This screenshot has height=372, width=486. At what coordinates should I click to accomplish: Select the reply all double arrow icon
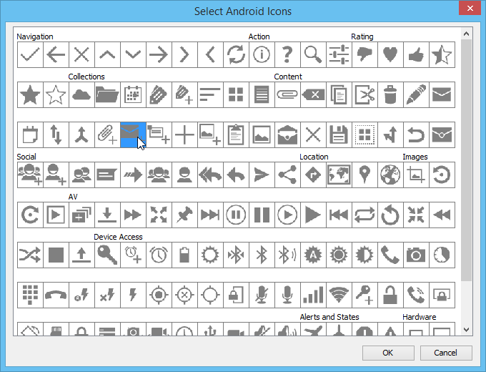(210, 175)
